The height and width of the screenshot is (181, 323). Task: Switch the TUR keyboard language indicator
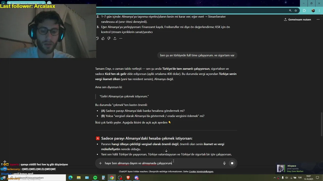[x=300, y=178]
